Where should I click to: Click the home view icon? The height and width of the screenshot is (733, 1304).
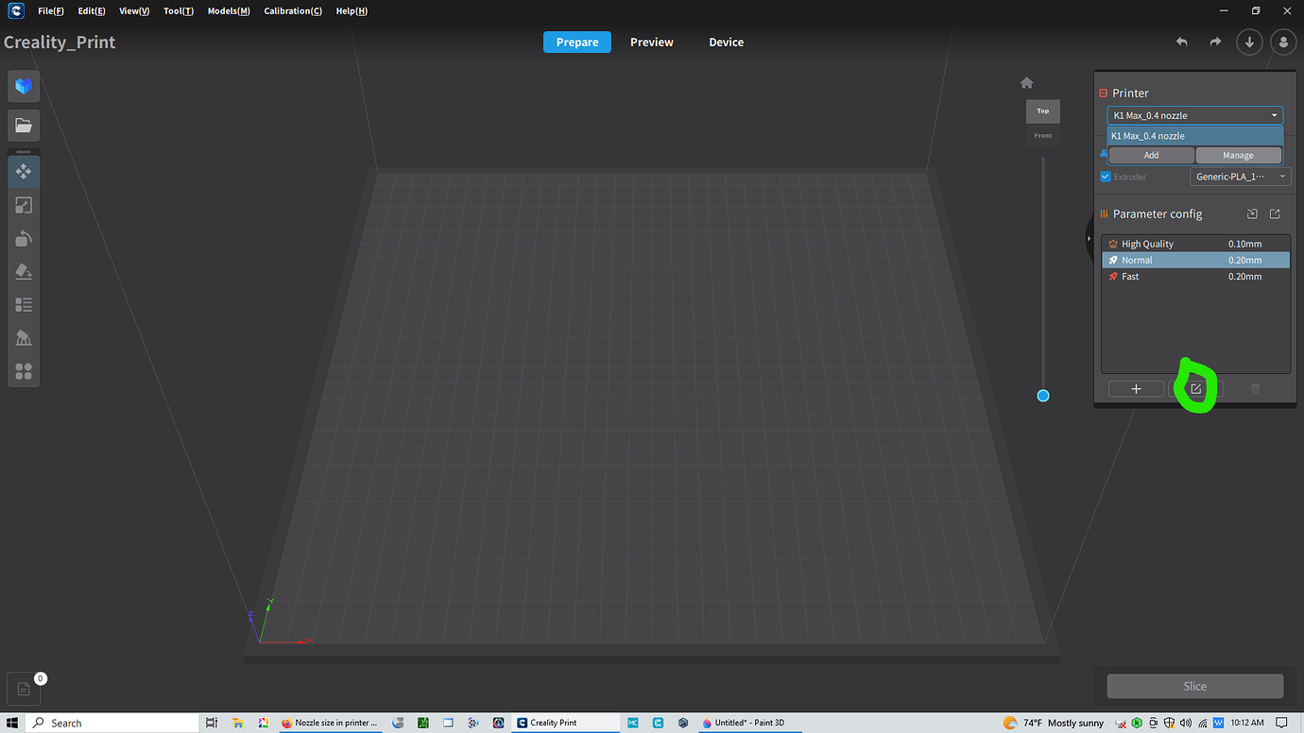coord(1027,83)
